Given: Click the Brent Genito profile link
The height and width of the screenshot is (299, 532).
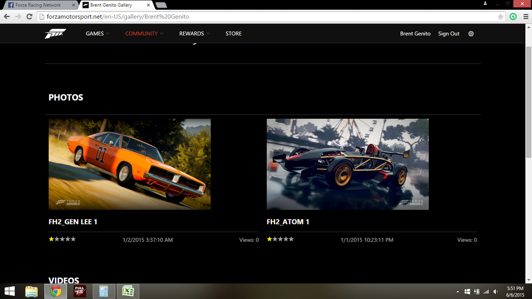Looking at the screenshot, I should pos(415,34).
